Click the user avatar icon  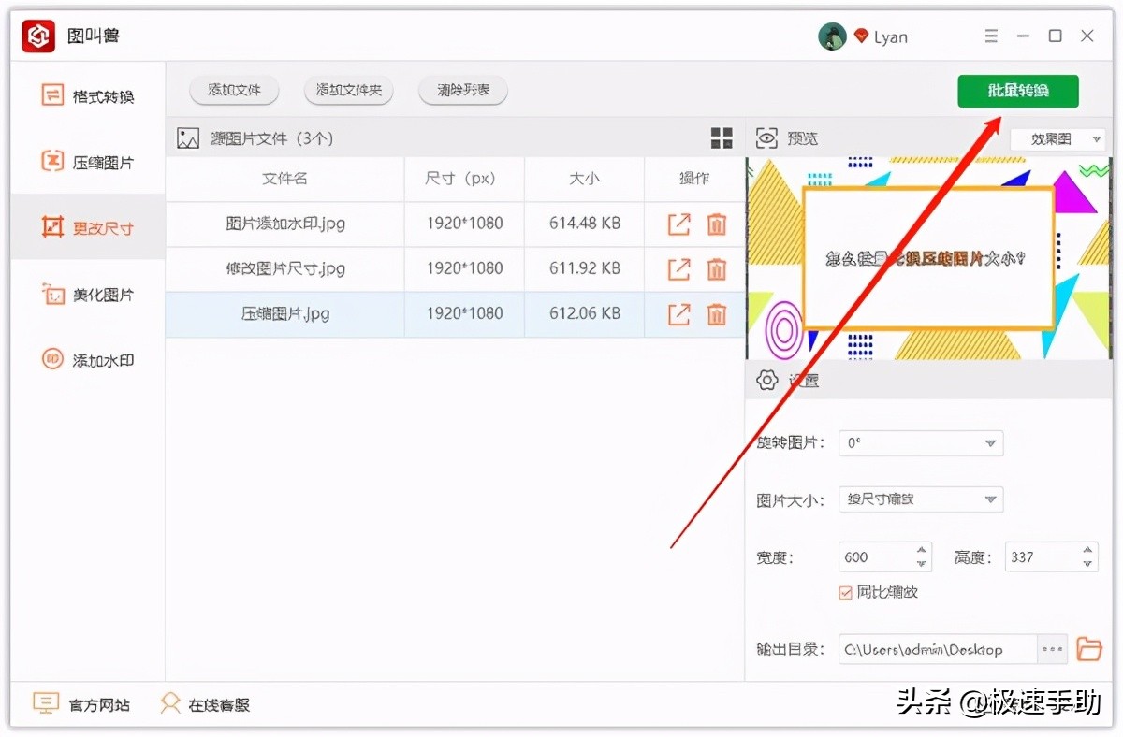(832, 36)
